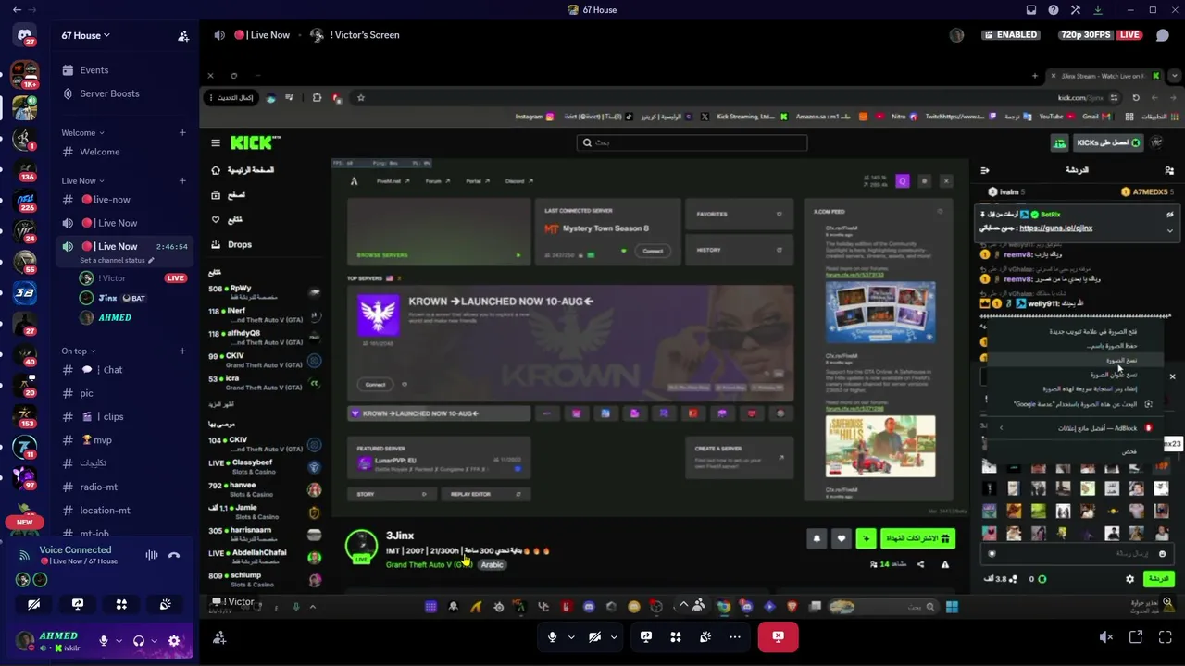Toggle microphone mute in the user panel
The height and width of the screenshot is (666, 1185).
tap(104, 641)
